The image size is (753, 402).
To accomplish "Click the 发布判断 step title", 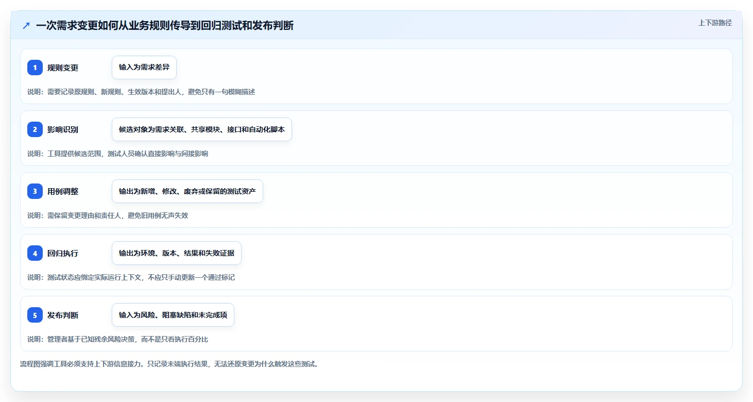I will 63,315.
